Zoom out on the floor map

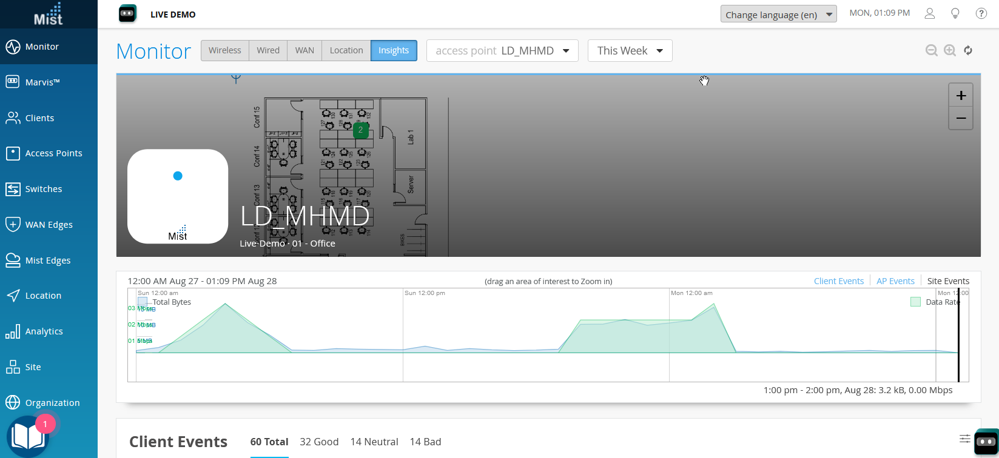click(x=961, y=118)
